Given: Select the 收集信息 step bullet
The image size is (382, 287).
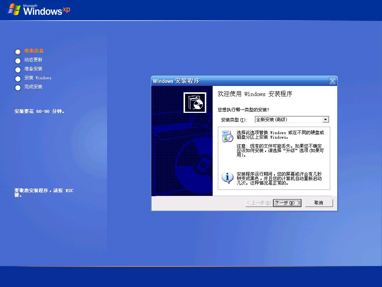Looking at the screenshot, I should coord(18,52).
